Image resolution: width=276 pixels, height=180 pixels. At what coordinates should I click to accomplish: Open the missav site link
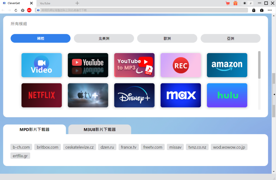pos(175,147)
